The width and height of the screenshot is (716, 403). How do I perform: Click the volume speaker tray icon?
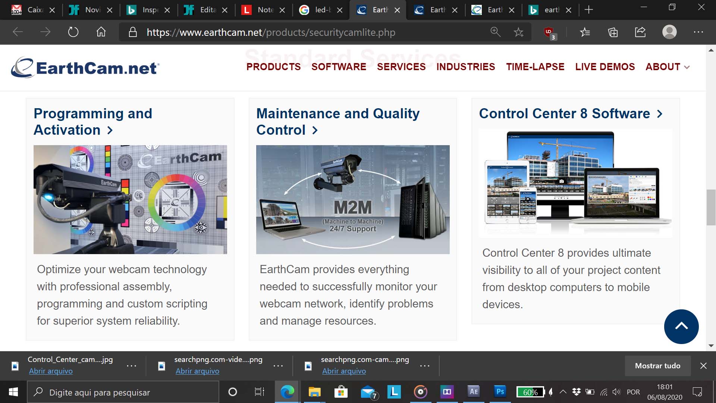(x=616, y=392)
